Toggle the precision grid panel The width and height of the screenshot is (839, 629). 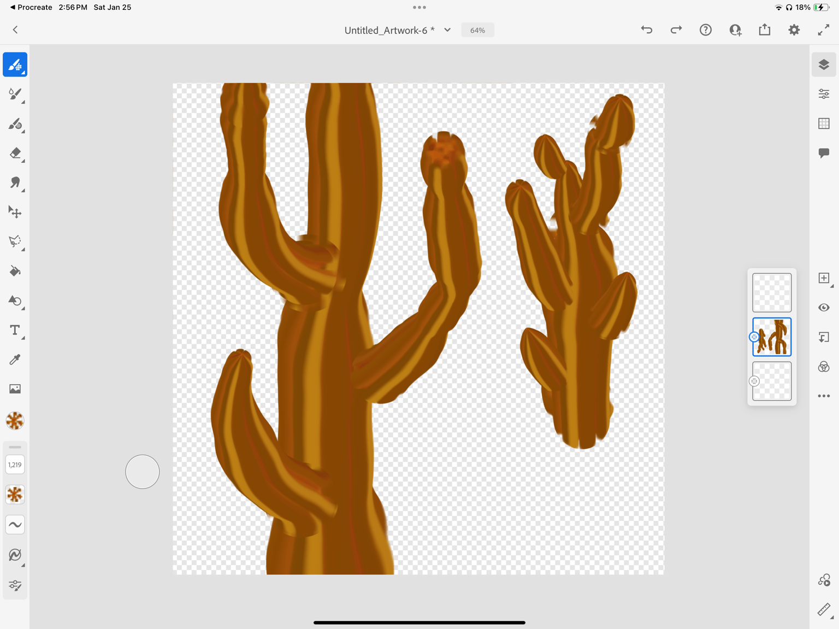point(824,124)
